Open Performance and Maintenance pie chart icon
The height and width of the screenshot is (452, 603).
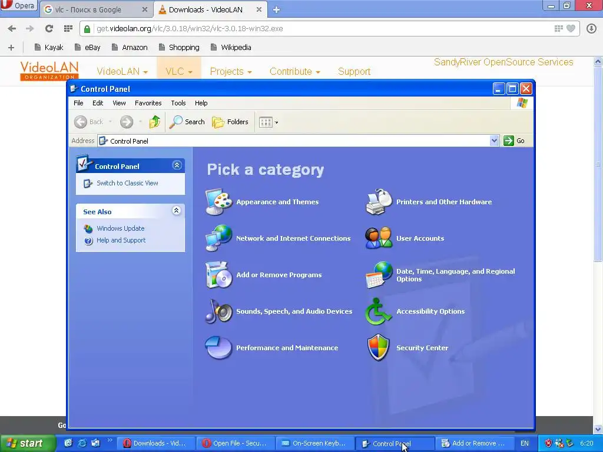[x=218, y=348]
